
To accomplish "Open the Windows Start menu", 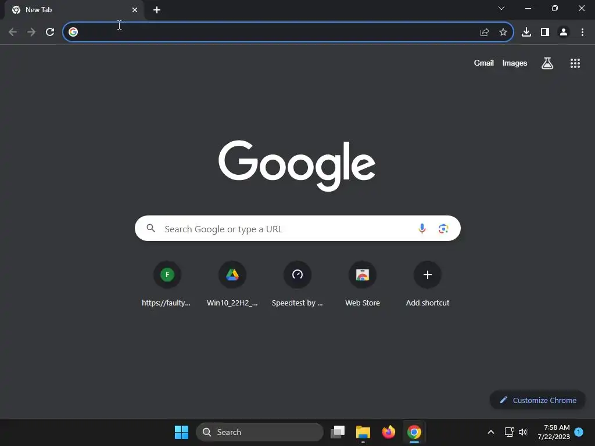I will pyautogui.click(x=181, y=432).
